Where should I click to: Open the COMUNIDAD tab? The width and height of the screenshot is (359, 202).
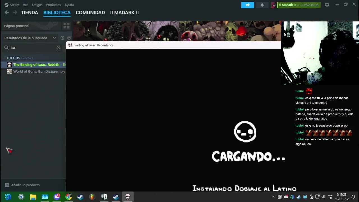coord(90,13)
